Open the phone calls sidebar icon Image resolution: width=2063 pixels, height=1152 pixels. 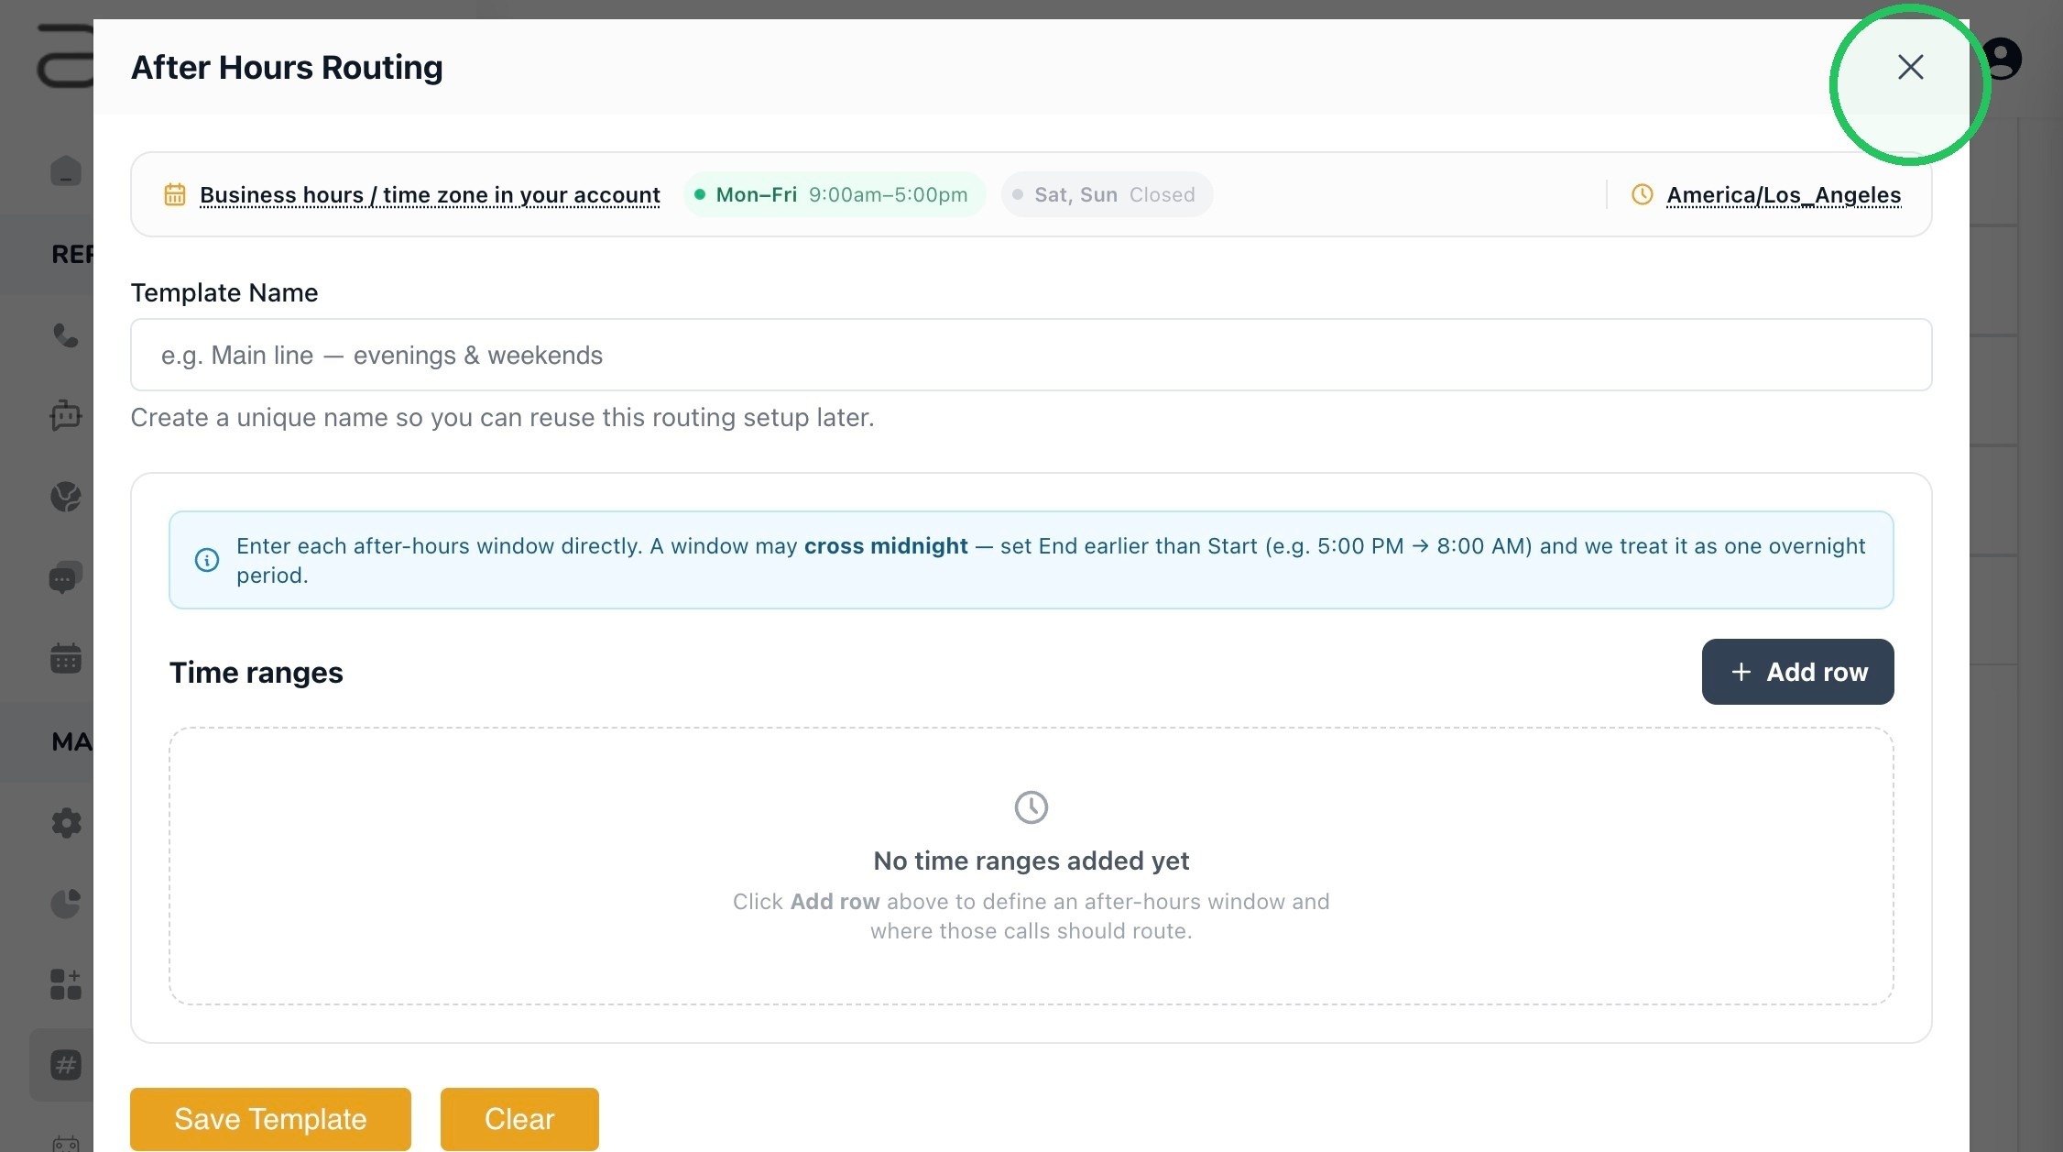pos(66,335)
